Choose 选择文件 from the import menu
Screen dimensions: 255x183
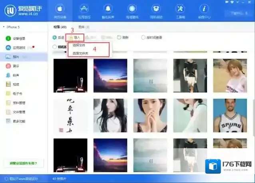79,45
